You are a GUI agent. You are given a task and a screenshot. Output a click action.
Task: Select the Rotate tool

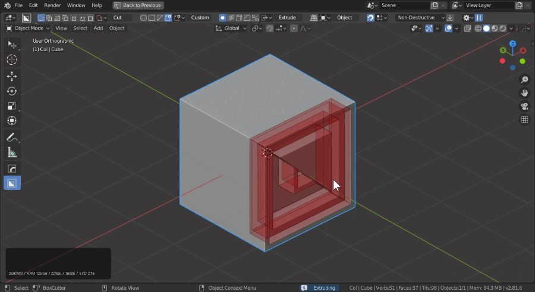tap(12, 91)
